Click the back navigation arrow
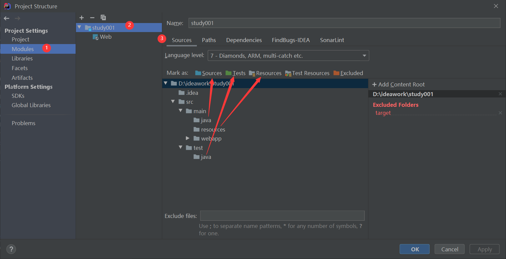506x259 pixels. (x=7, y=18)
